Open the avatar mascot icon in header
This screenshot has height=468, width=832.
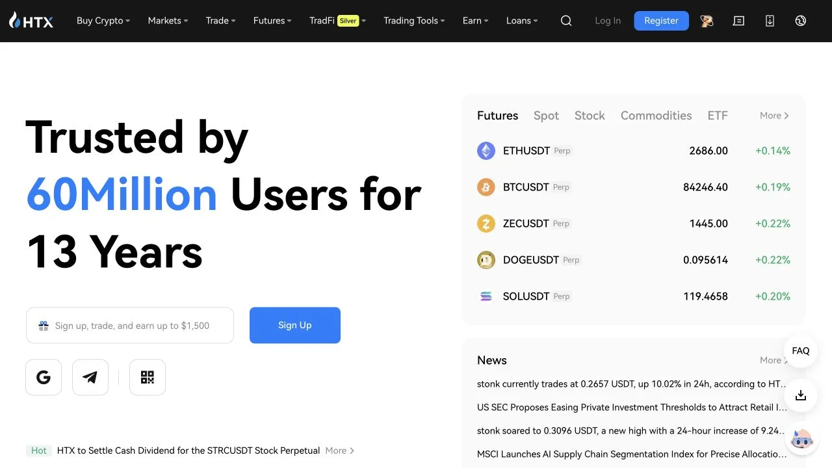[707, 21]
